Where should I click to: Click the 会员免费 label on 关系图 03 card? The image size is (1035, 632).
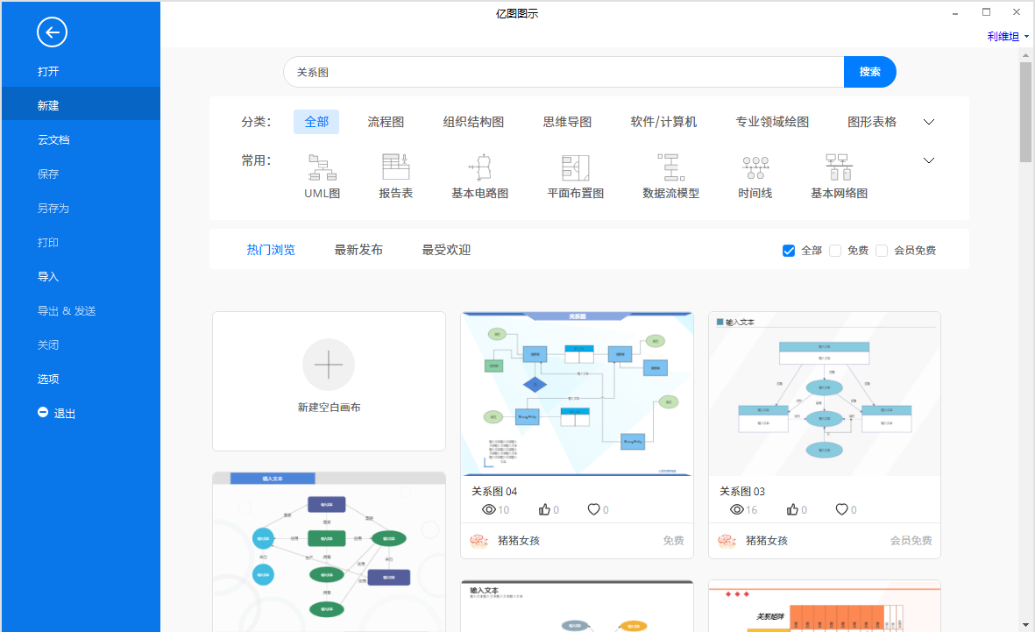coord(911,541)
